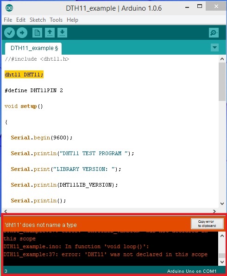This screenshot has width=227, height=276.
Task: Select the DTH11_example sketch tab
Action: point(33,48)
